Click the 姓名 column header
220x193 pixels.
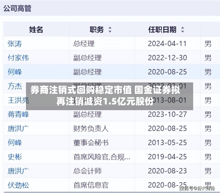click(36, 30)
